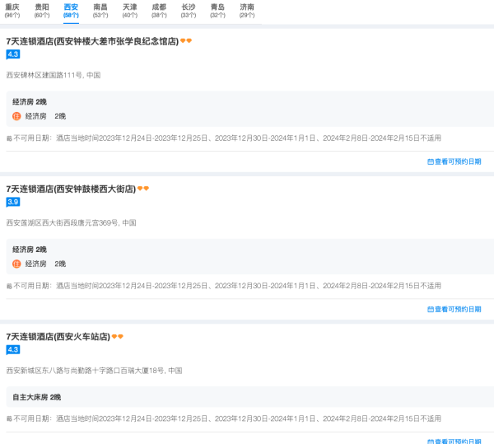
Task: Click the 4.3 rating badge of 火车站店
Action: [x=13, y=350]
